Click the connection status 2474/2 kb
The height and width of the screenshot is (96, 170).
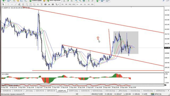(156, 94)
